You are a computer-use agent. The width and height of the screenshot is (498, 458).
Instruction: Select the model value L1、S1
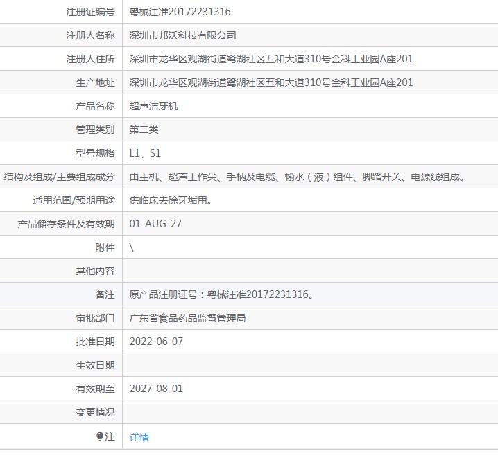click(145, 153)
